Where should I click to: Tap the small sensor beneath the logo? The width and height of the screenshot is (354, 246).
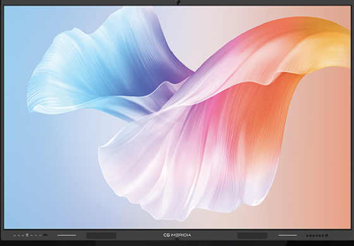[x=177, y=240]
